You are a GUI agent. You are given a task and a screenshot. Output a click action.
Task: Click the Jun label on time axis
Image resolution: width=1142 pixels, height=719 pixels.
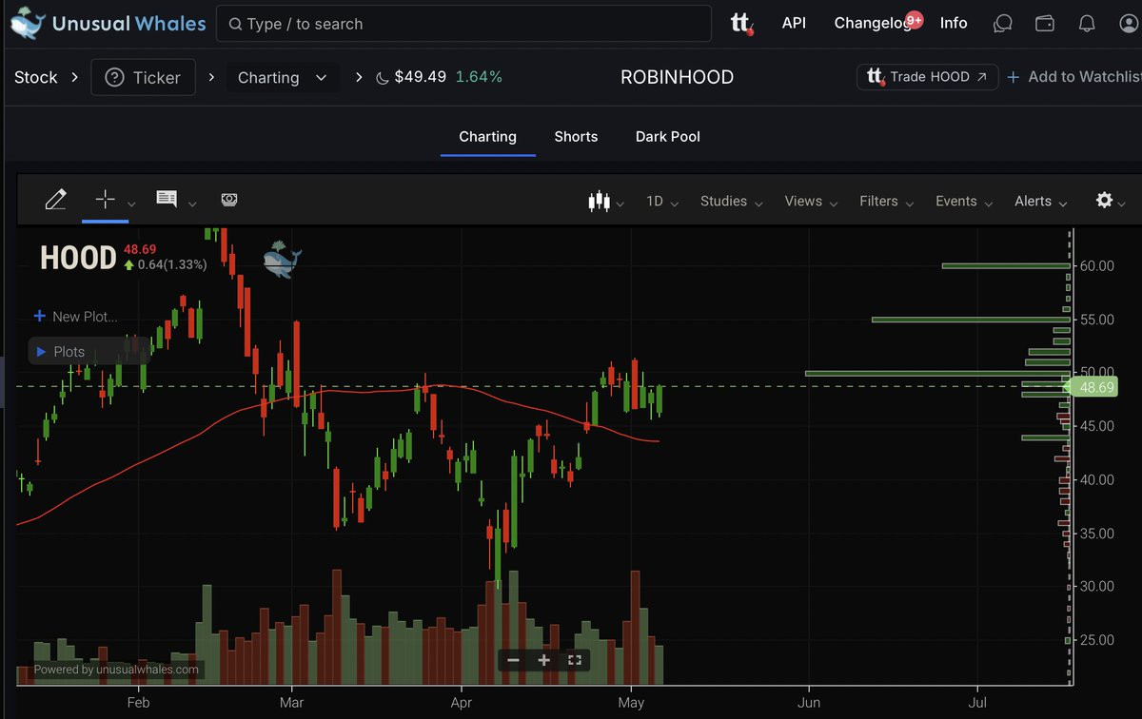pos(809,703)
